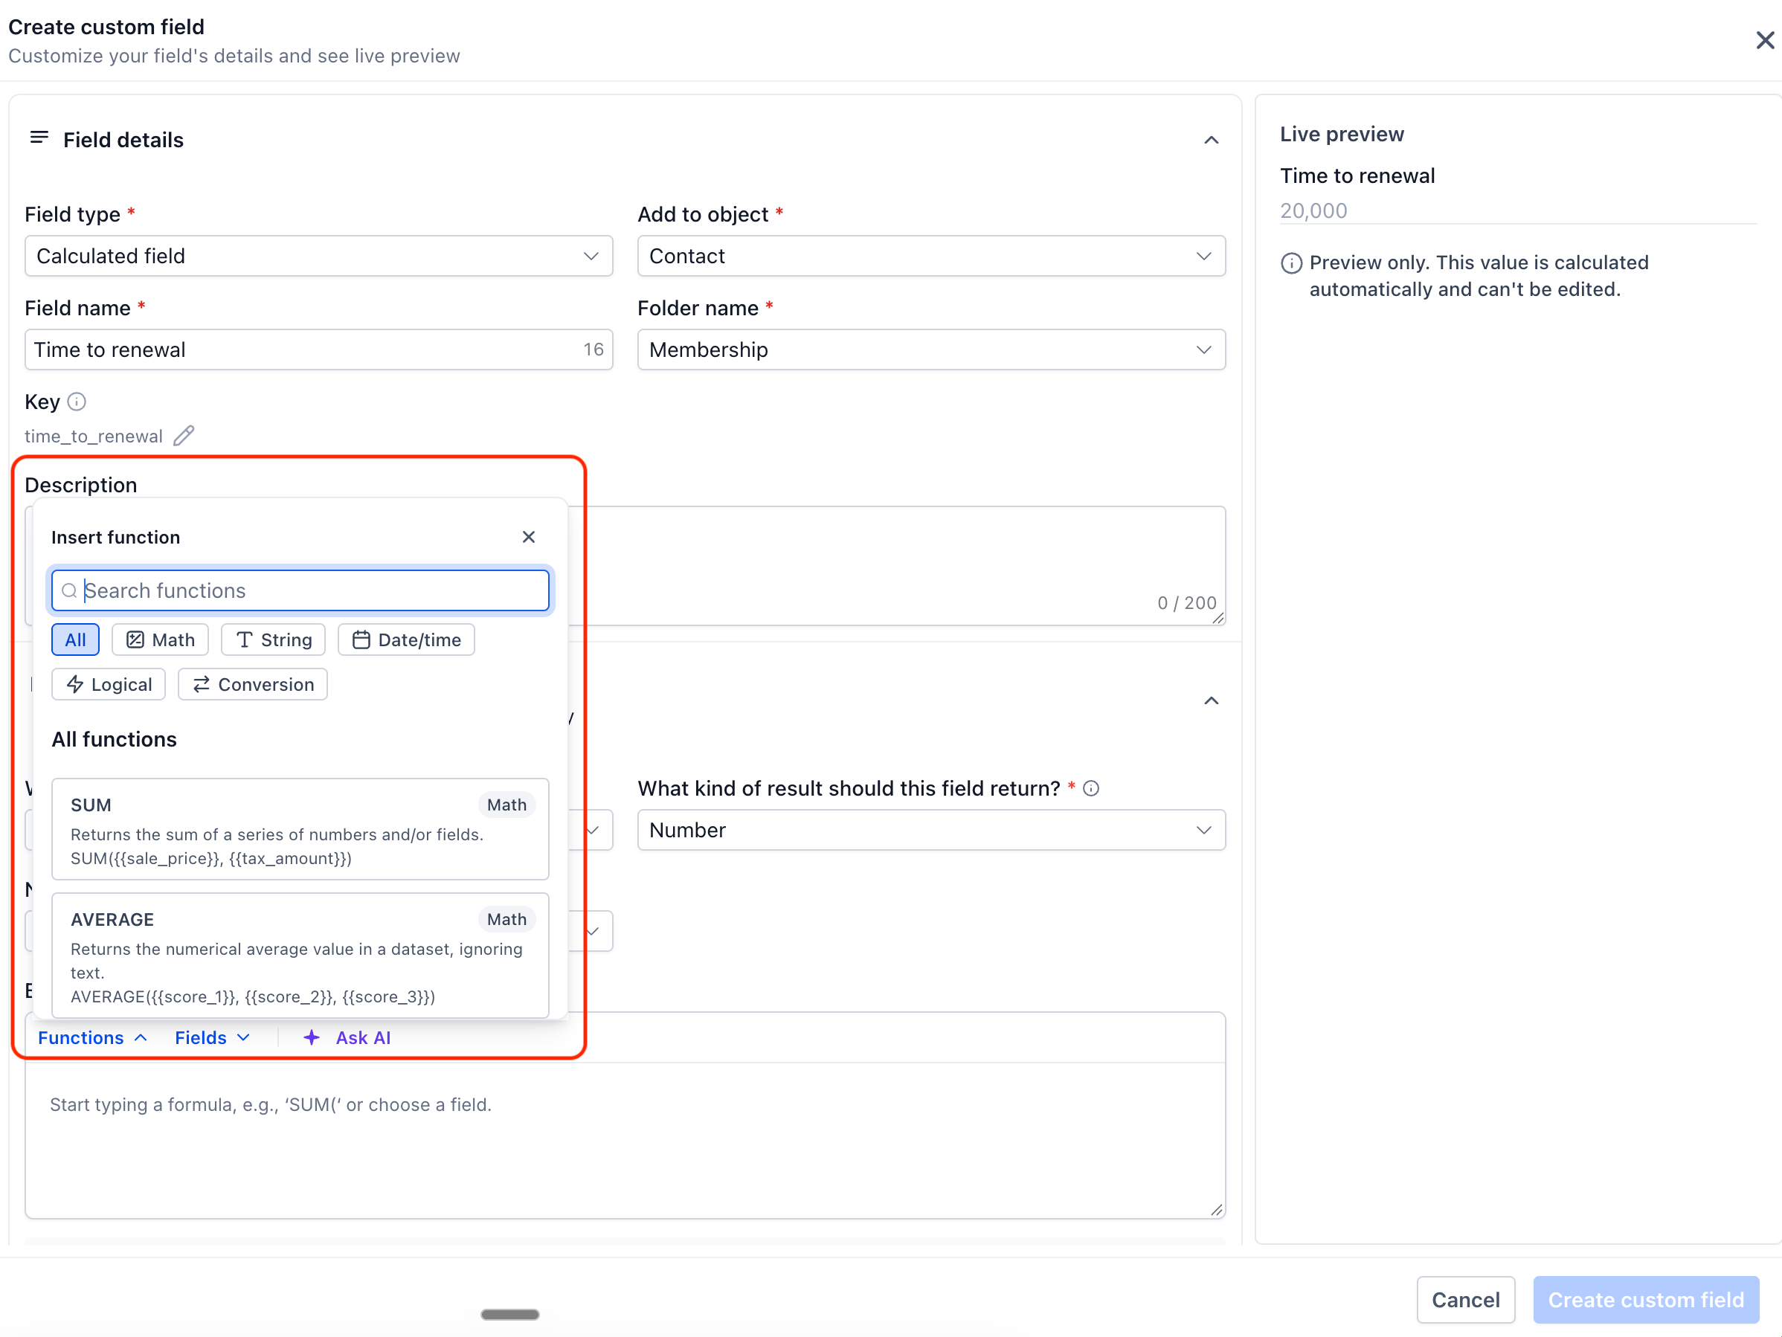Click the Field details list icon
Image resolution: width=1782 pixels, height=1337 pixels.
tap(39, 138)
